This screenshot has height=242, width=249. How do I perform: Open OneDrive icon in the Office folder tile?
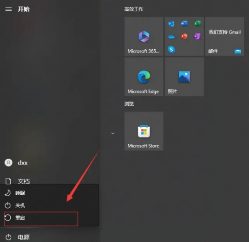click(171, 37)
